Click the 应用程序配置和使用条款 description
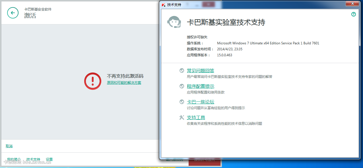Viewport: 363px width, 168px height. [x=206, y=92]
